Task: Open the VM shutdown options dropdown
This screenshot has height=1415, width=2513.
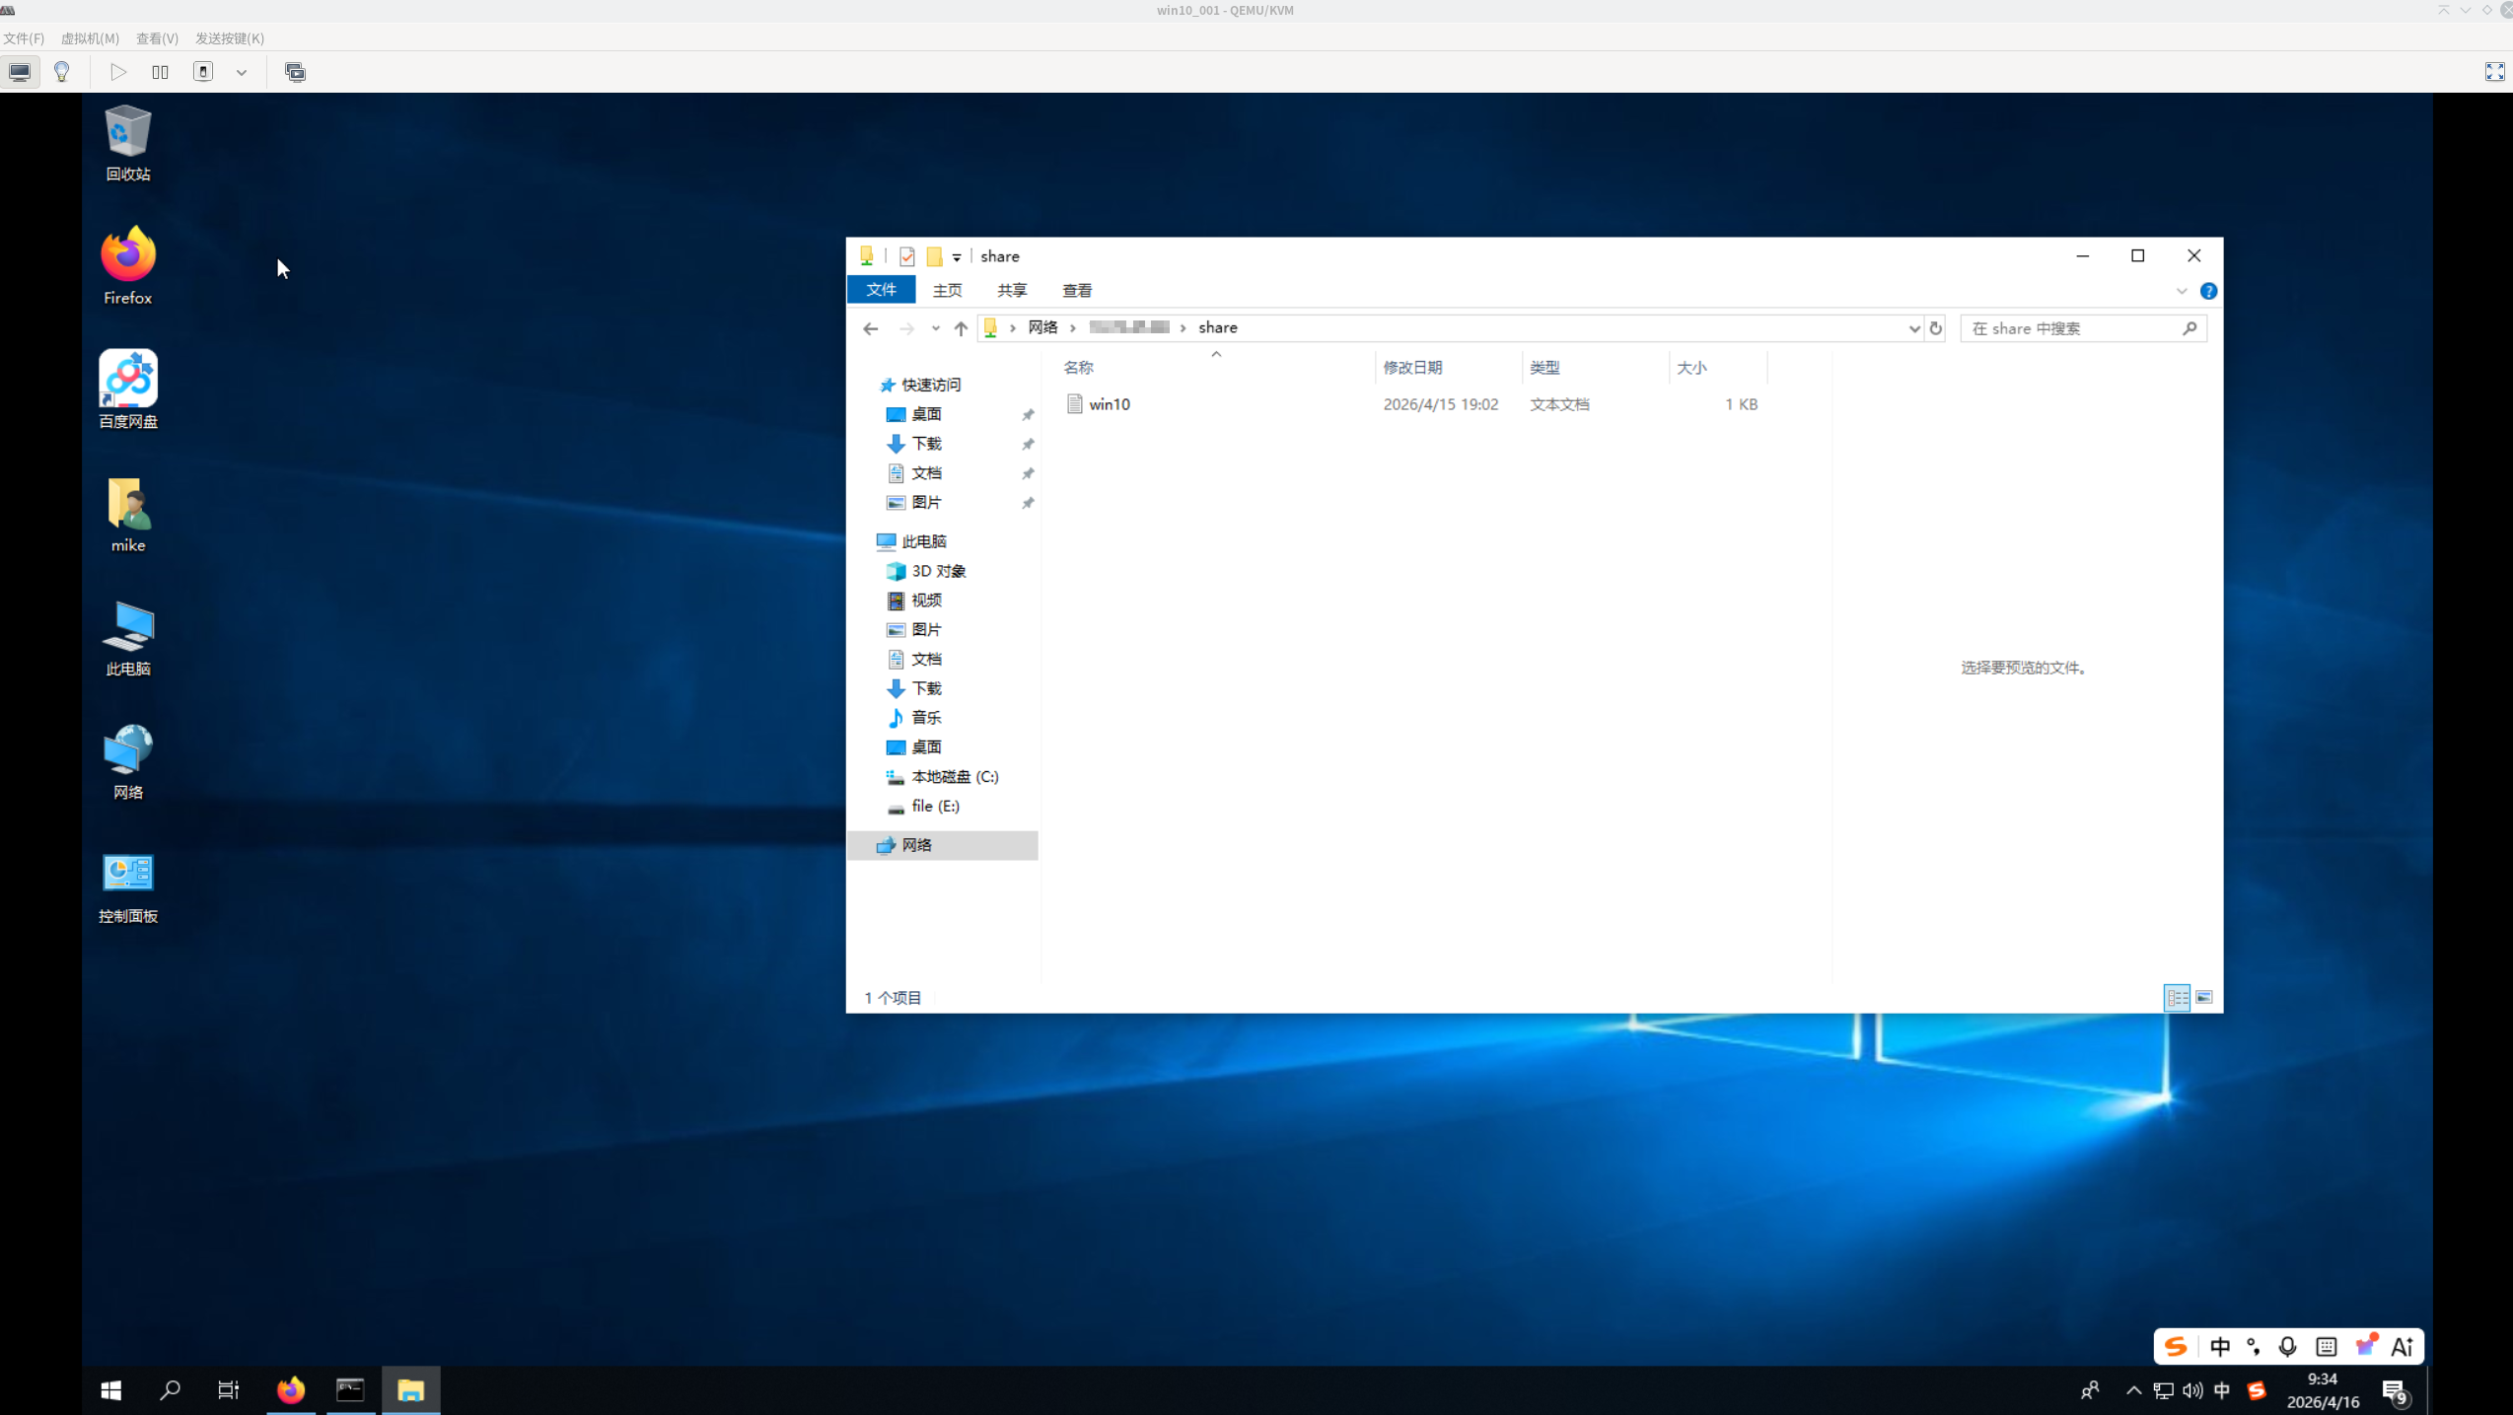Action: coord(242,72)
